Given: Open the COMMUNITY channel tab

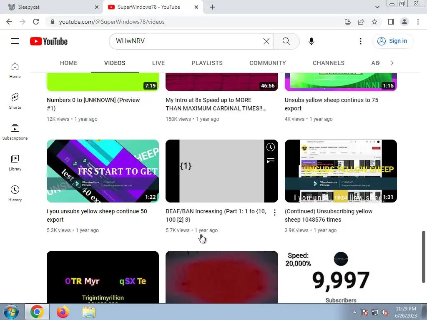Looking at the screenshot, I should click(x=268, y=63).
